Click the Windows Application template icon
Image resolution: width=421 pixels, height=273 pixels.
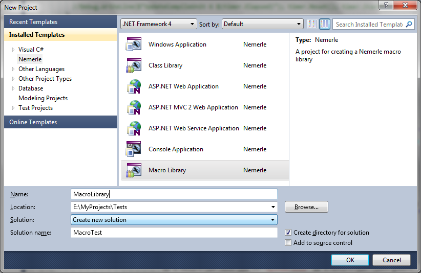pyautogui.click(x=133, y=44)
